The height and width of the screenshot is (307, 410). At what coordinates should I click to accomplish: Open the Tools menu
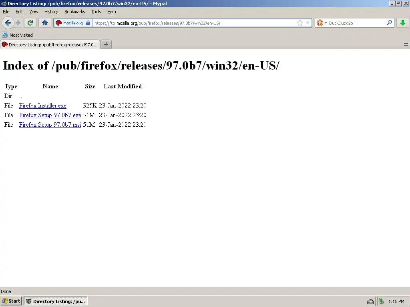click(96, 12)
